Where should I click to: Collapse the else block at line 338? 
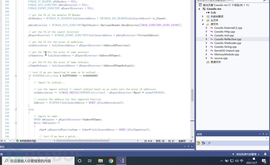(16, 110)
